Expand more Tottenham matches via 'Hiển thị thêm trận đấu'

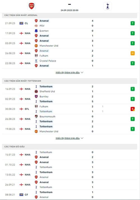68,138
